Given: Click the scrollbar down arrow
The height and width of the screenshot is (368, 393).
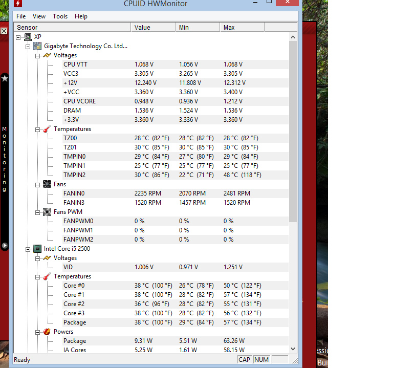Looking at the screenshot, I should 293,349.
